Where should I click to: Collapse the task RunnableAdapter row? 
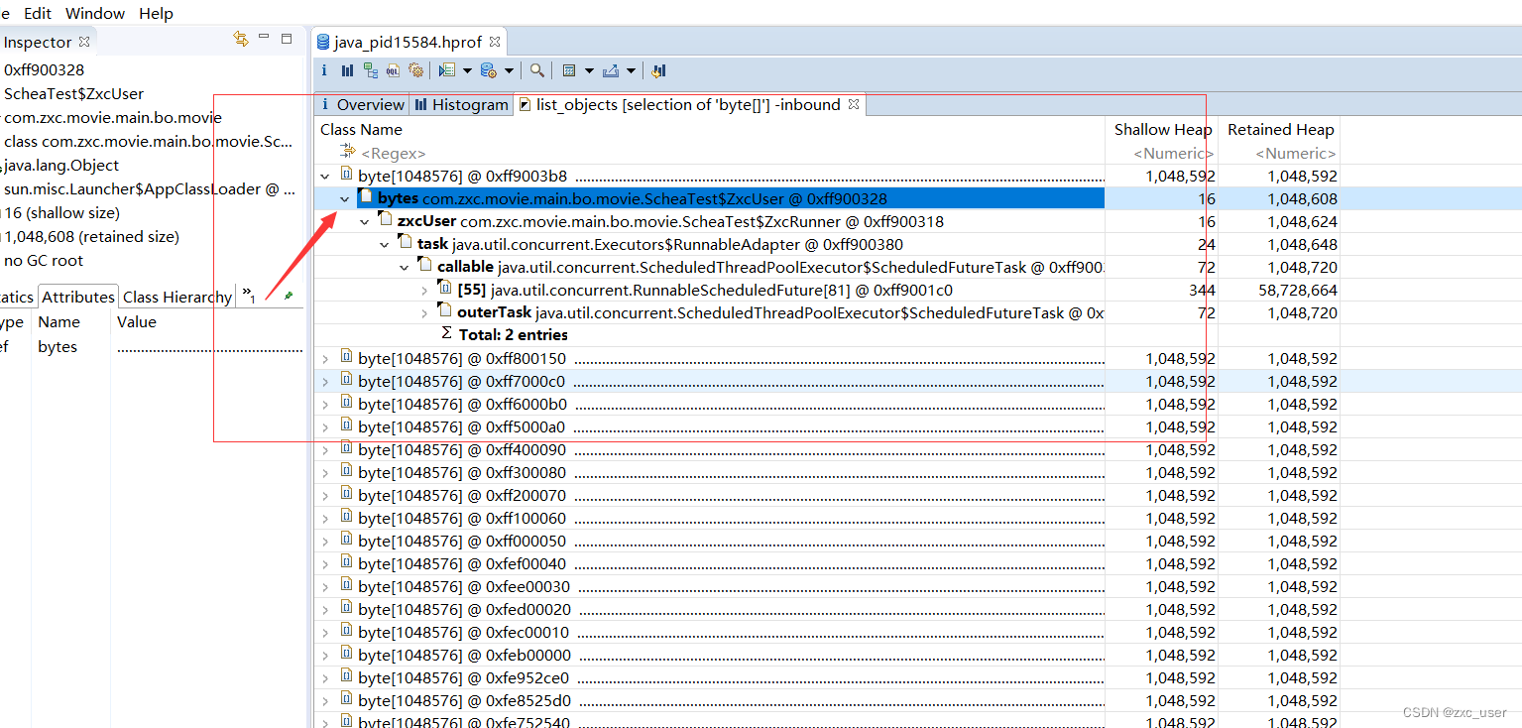coord(385,245)
